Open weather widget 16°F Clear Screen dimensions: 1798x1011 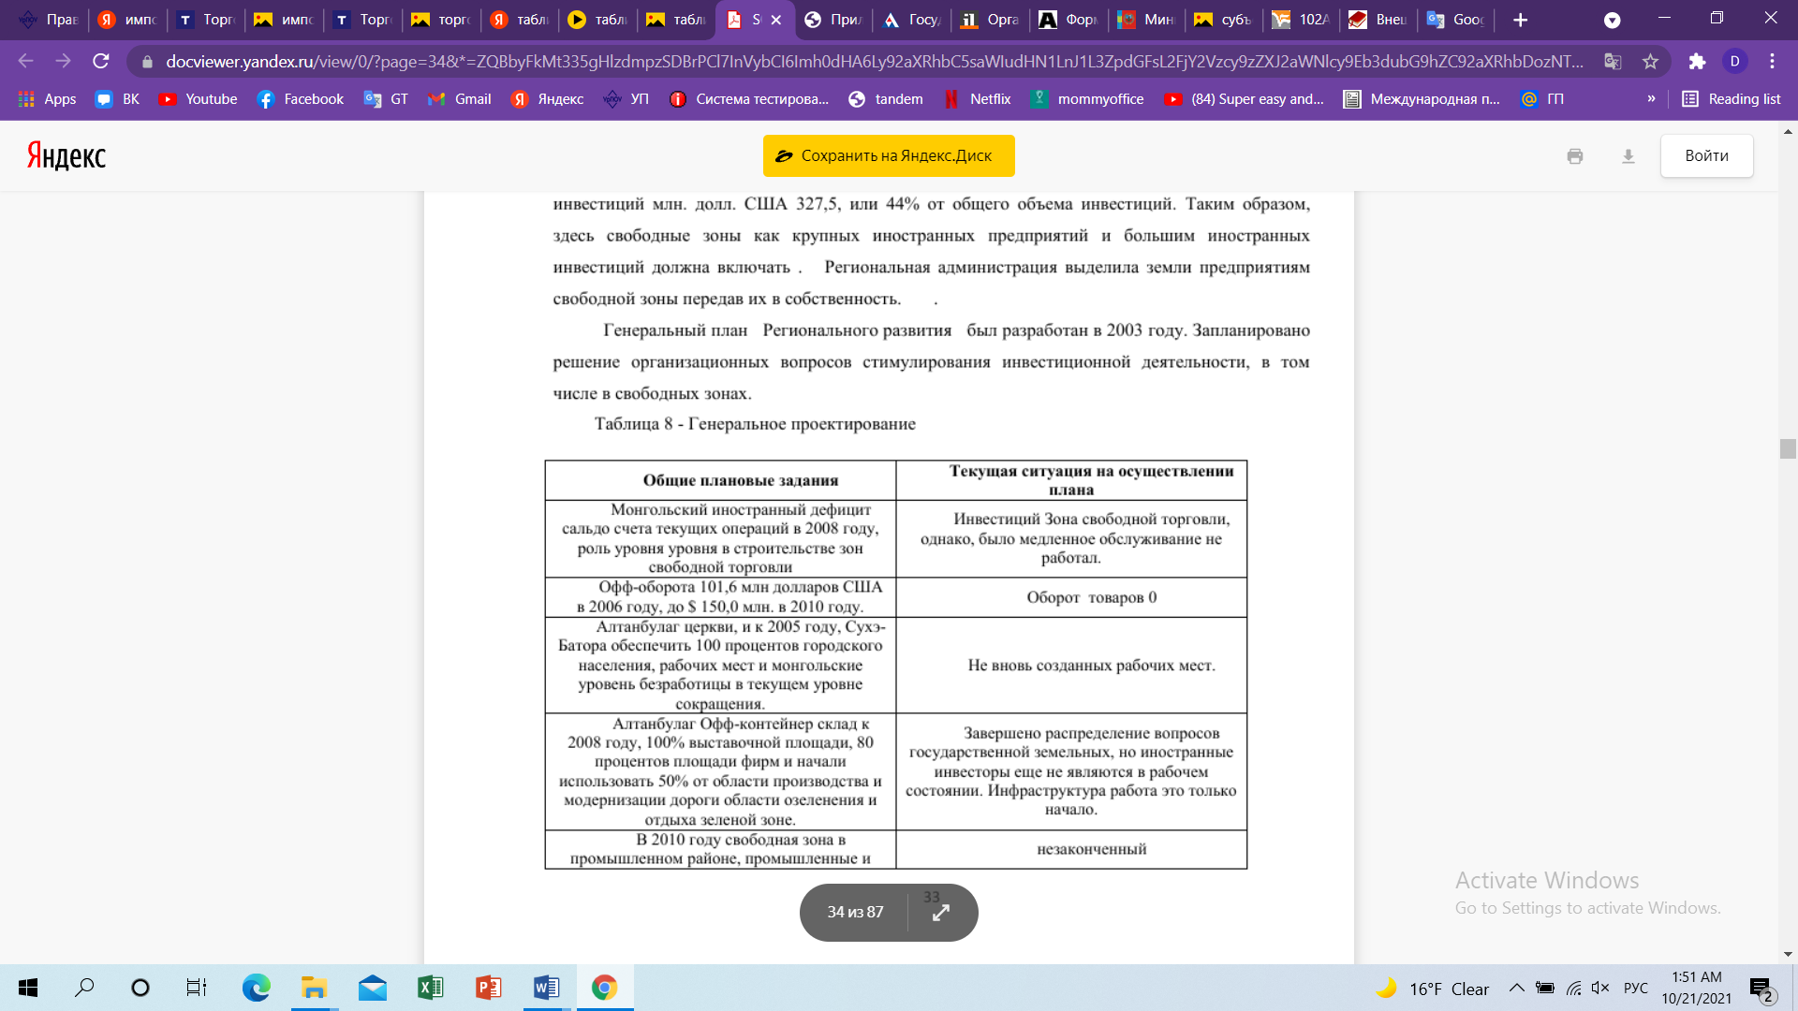point(1433,989)
